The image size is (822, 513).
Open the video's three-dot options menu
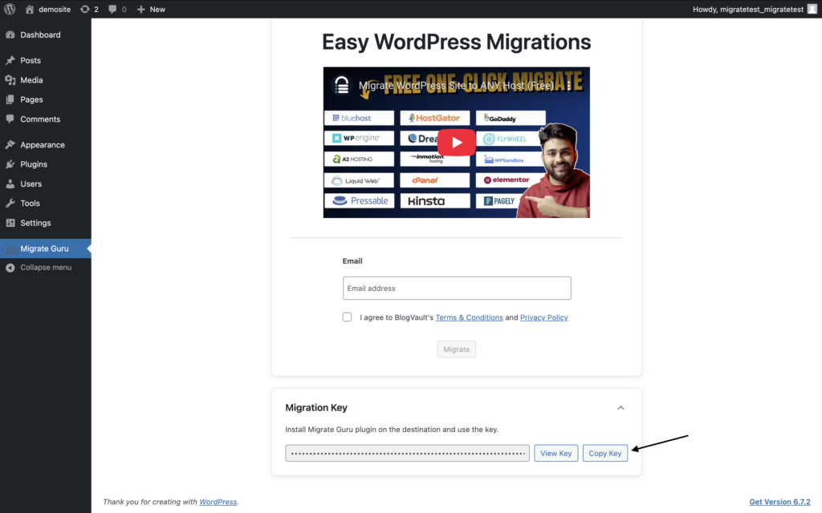(569, 85)
